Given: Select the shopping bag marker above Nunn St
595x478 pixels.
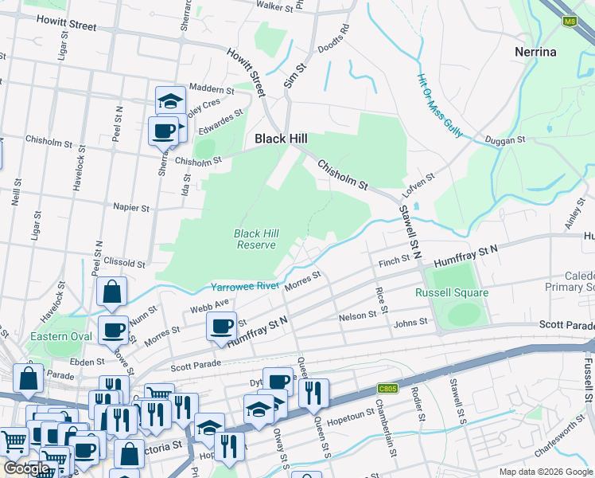Looking at the screenshot, I should click(x=111, y=292).
